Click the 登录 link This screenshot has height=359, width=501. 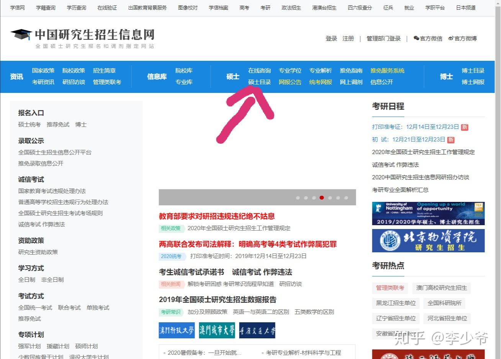331,38
